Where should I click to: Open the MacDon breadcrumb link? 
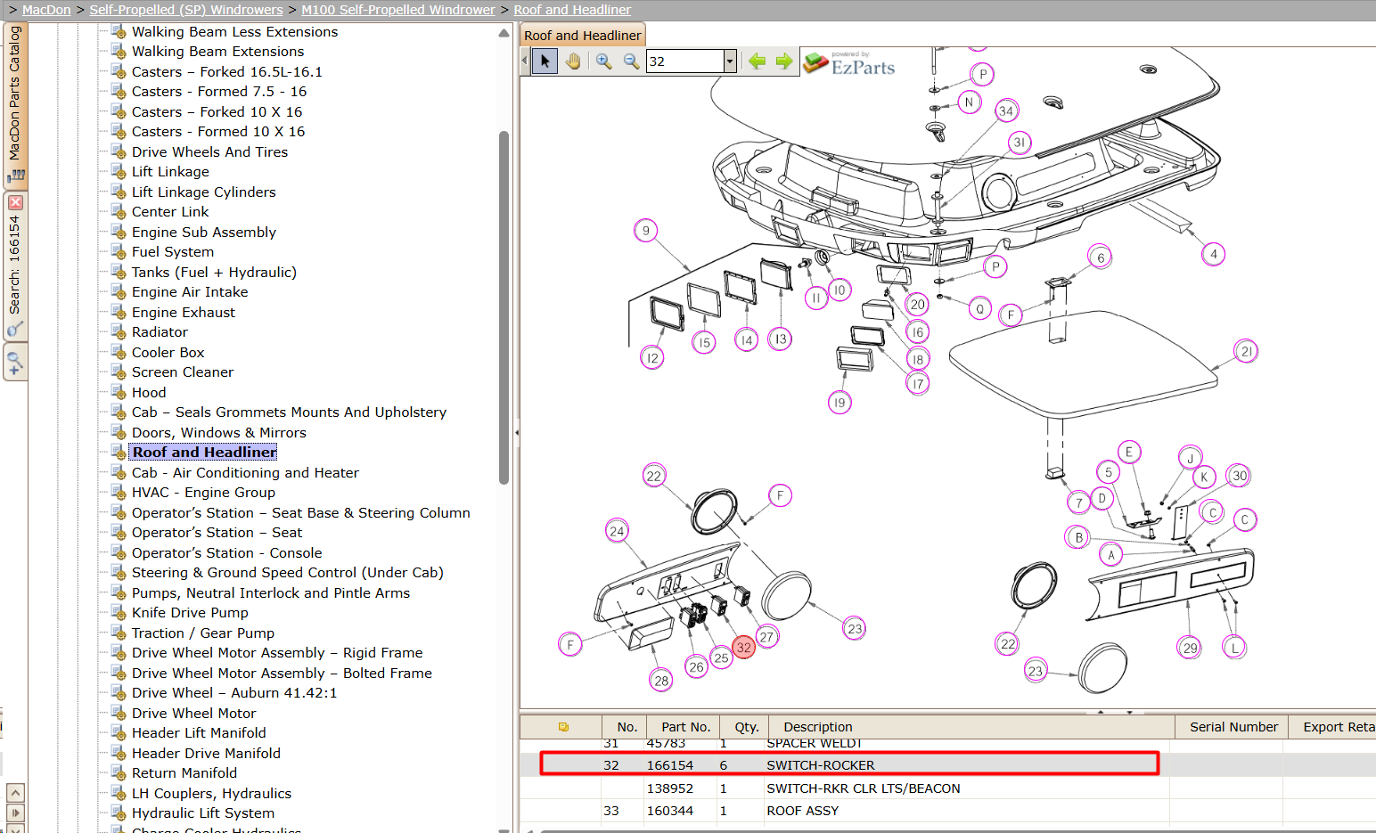pyautogui.click(x=46, y=10)
